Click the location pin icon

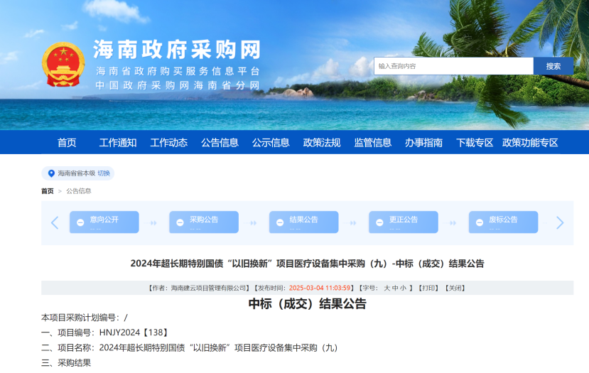point(51,173)
